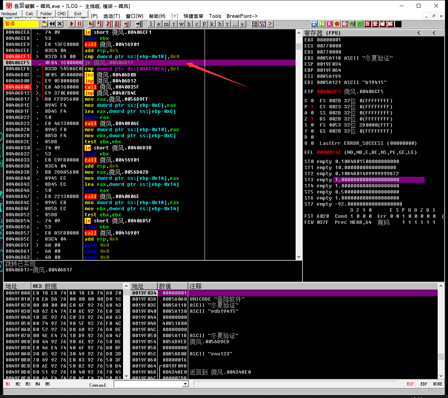Click the Go to address arrow icon
448x398 pixels.
(x=139, y=24)
